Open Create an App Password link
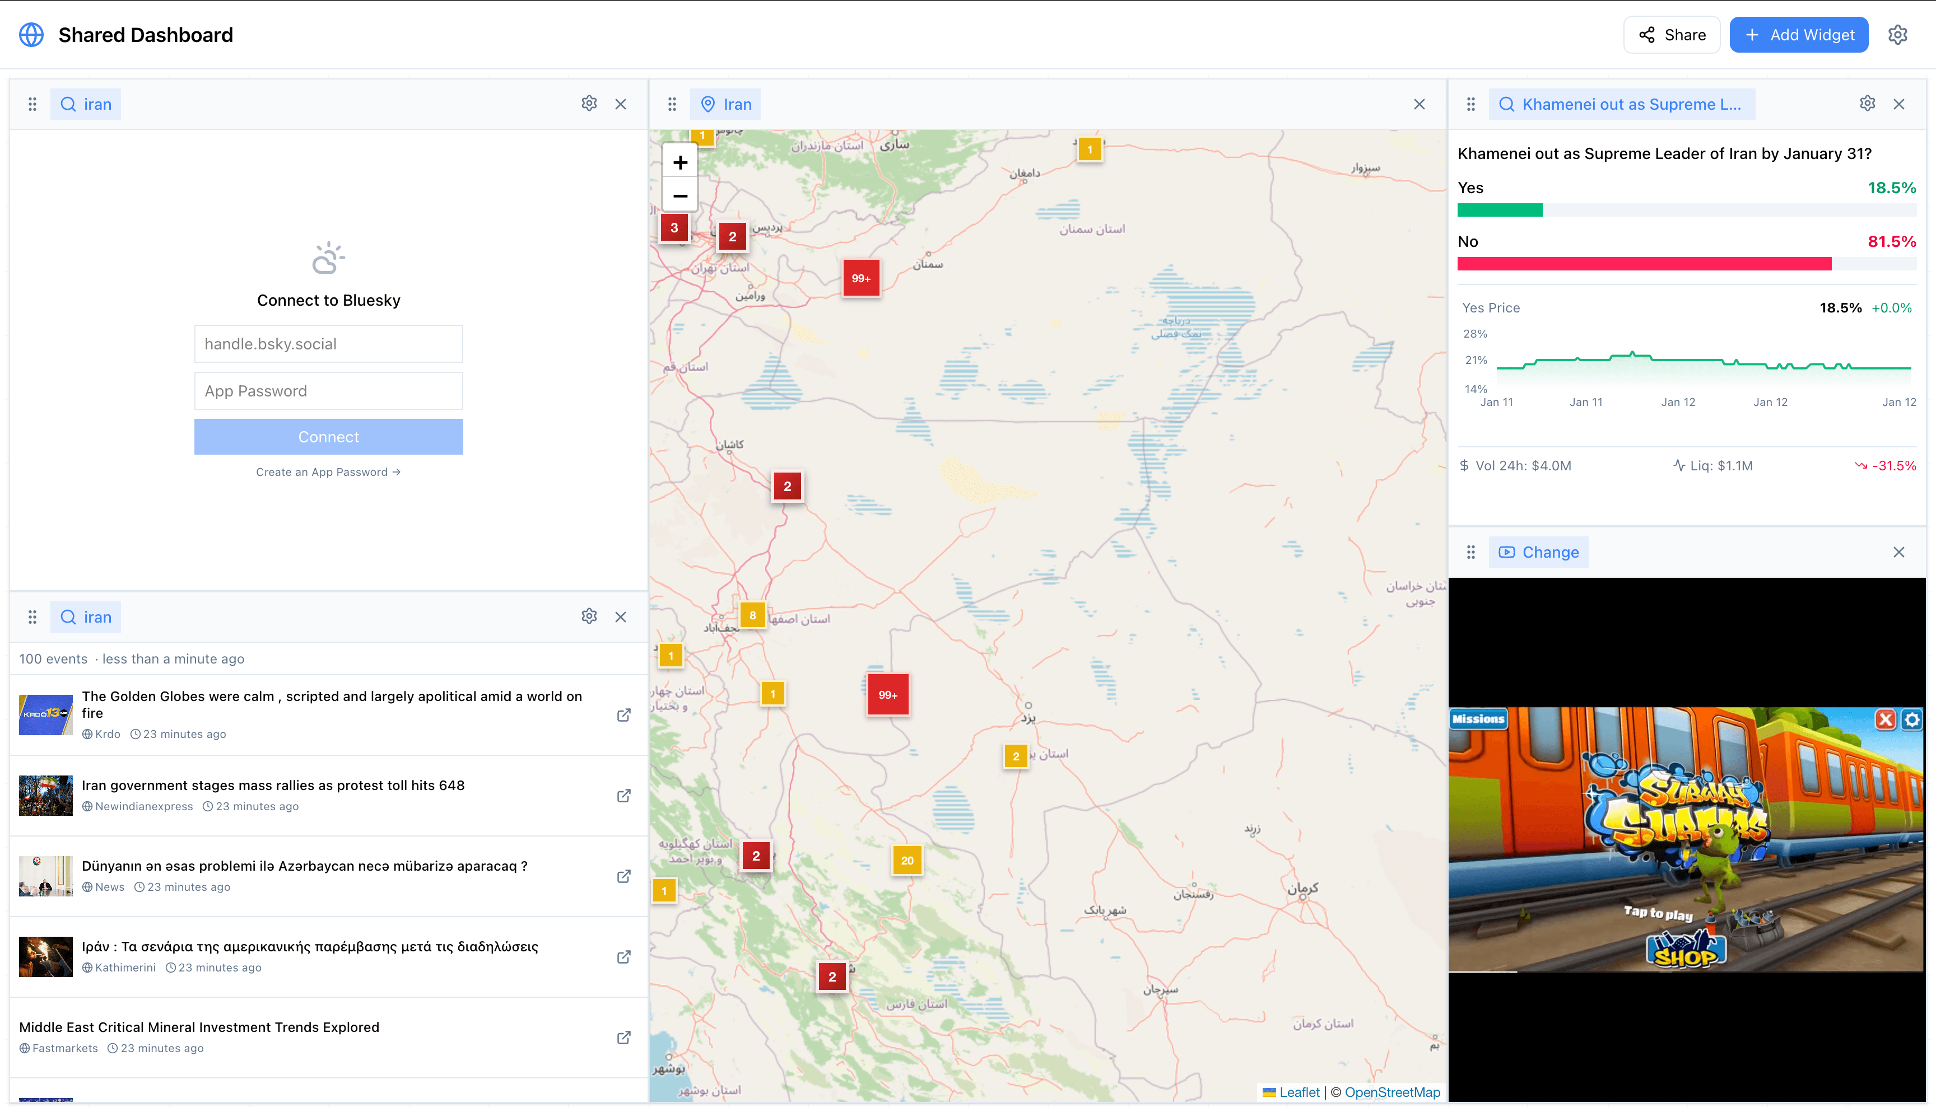This screenshot has height=1112, width=1936. coord(328,472)
